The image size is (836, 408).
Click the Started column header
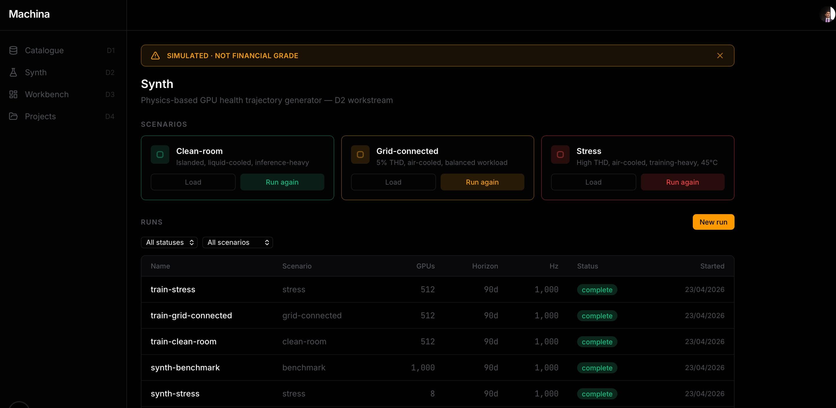click(712, 266)
